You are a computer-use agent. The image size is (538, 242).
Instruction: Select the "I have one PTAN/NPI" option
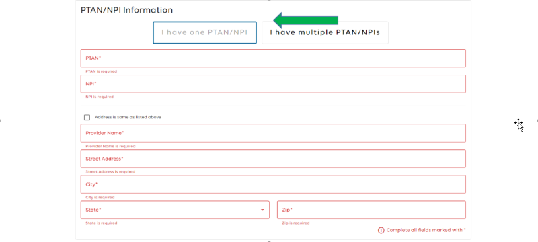coord(204,32)
